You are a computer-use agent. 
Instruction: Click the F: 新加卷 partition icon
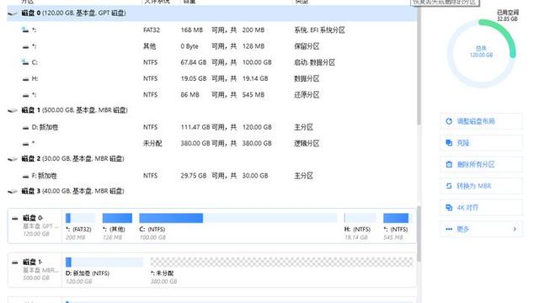[x=25, y=176]
